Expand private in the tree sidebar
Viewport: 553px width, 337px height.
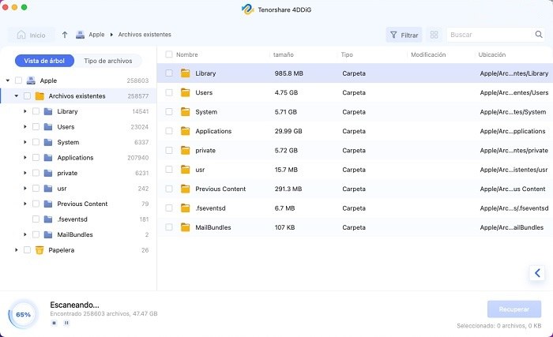25,173
